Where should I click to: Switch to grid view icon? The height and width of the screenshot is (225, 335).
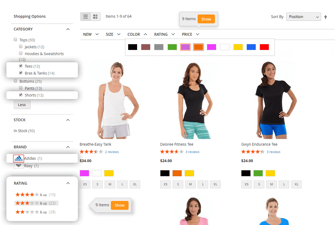(85, 17)
